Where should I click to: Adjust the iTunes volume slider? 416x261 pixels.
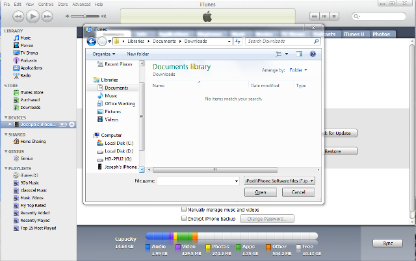(x=85, y=16)
